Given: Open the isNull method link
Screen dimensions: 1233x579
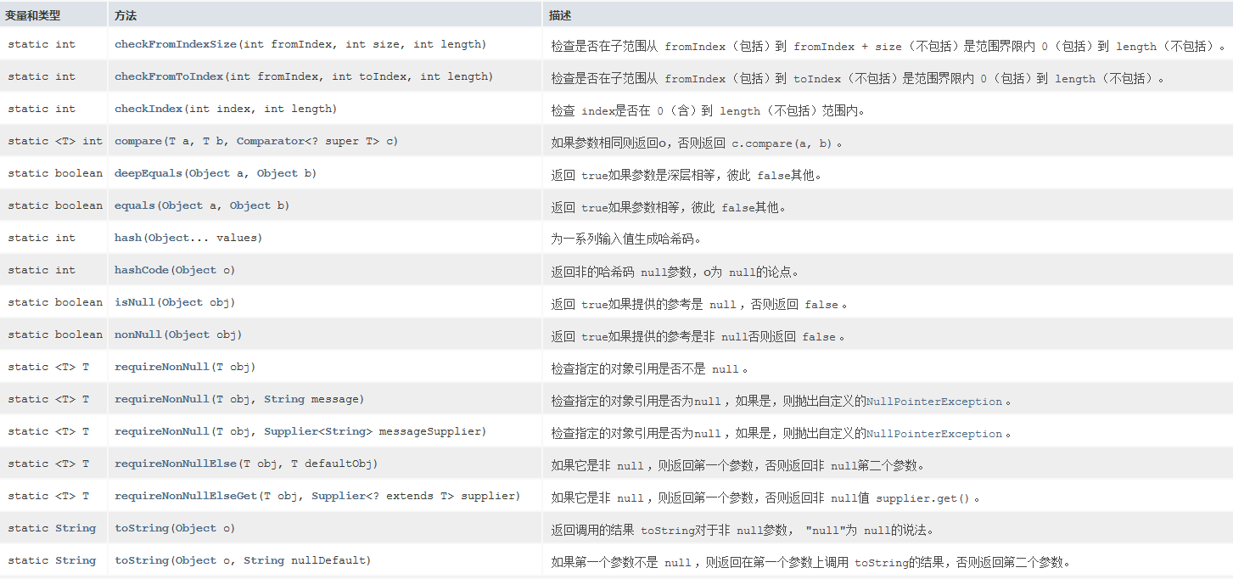Looking at the screenshot, I should [x=133, y=302].
